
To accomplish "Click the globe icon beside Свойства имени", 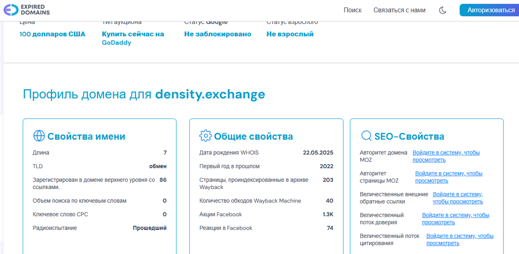I will coord(39,136).
